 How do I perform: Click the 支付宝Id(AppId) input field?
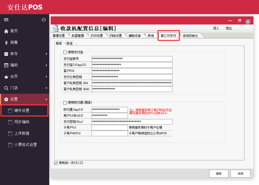132,65
